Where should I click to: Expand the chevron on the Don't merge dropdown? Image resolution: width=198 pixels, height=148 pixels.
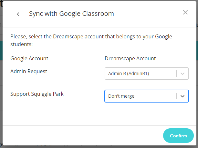182,96
